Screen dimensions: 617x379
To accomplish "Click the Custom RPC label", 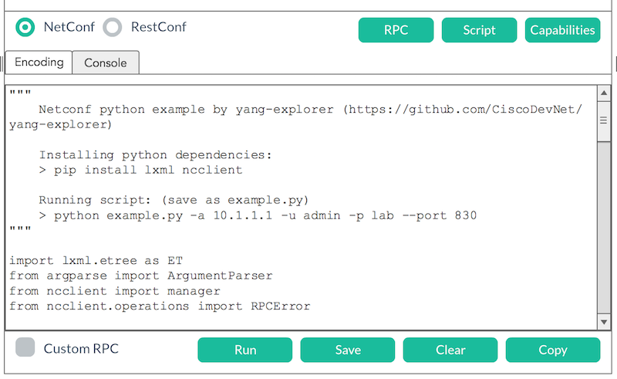I will pyautogui.click(x=81, y=349).
